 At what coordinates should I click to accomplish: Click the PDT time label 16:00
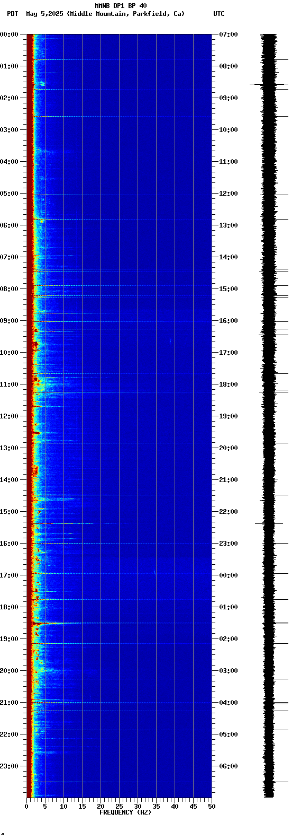click(x=9, y=544)
